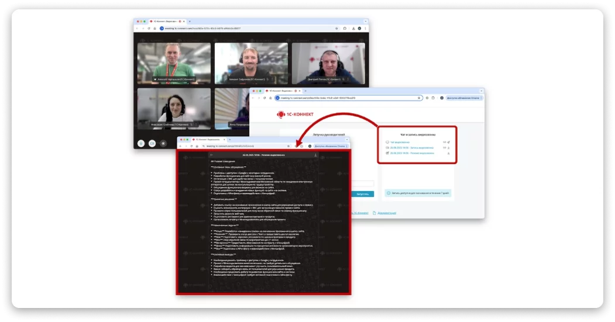
Task: Open the Чат видеозвонка link
Action: tap(400, 142)
